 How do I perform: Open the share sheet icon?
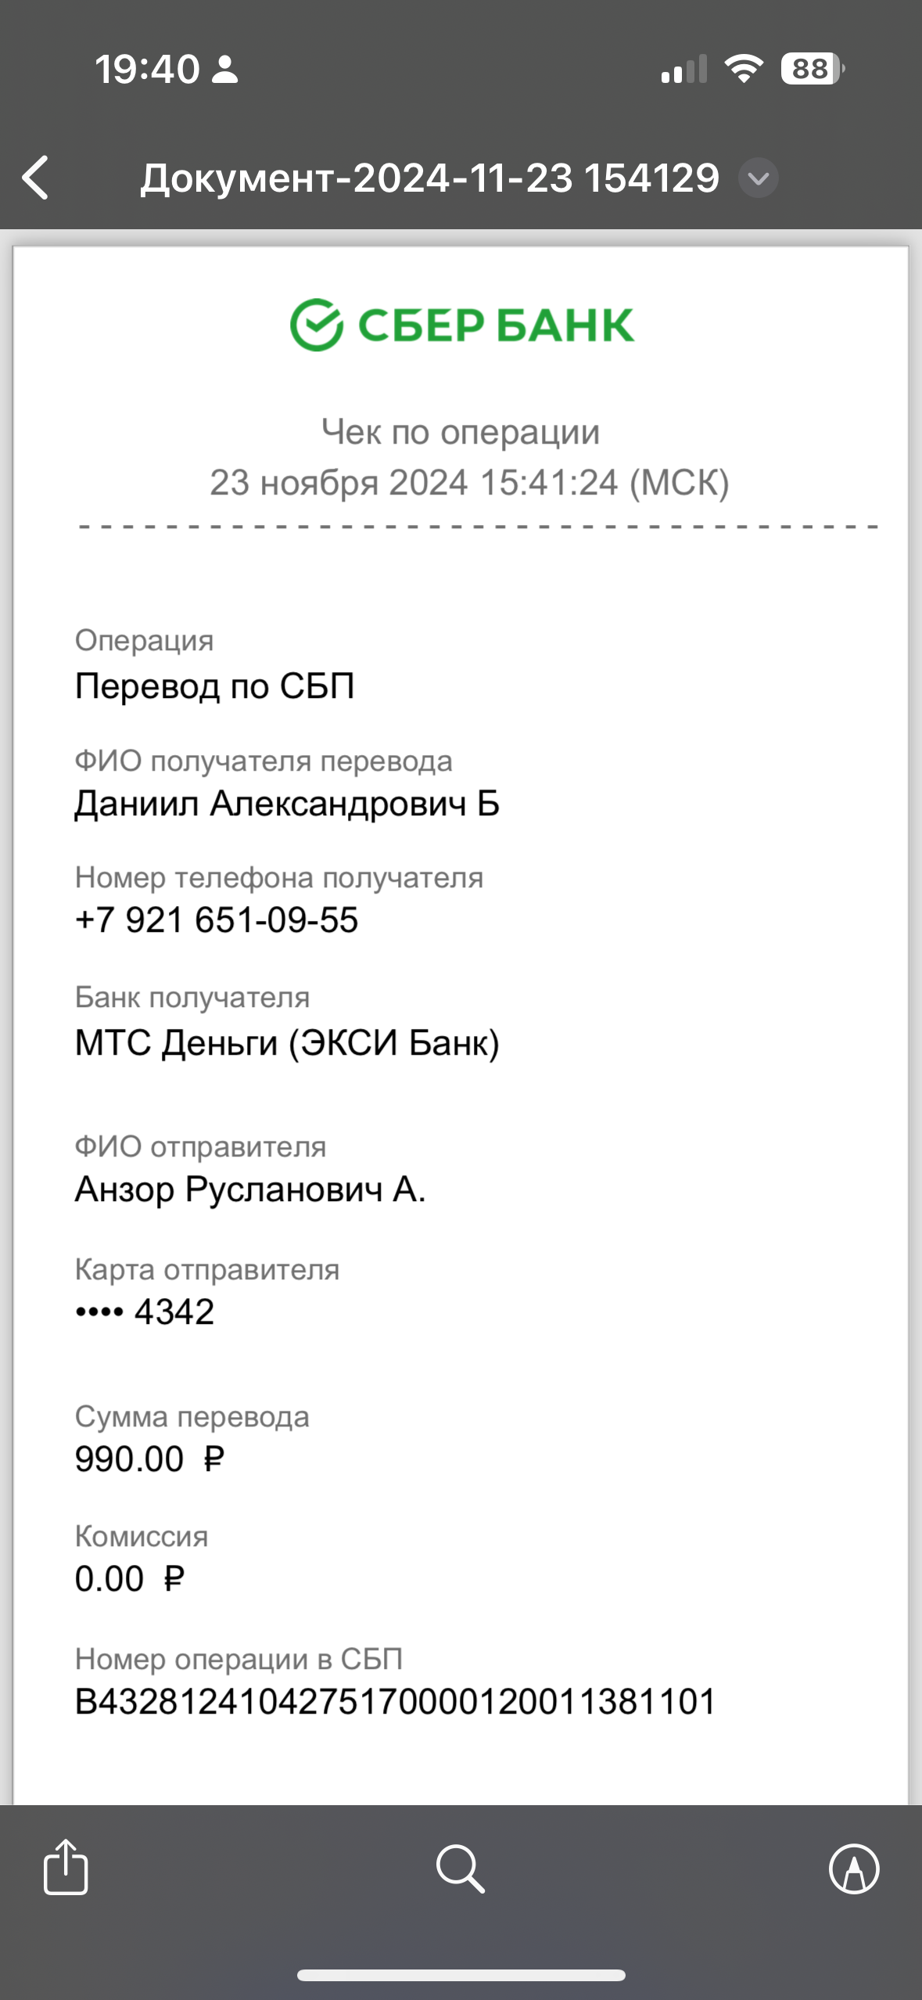(x=66, y=1867)
